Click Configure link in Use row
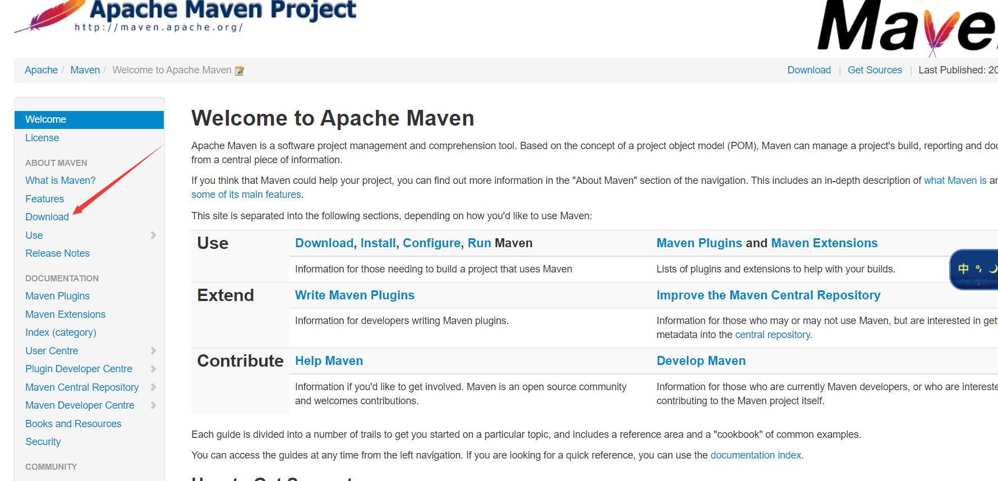 pyautogui.click(x=431, y=243)
